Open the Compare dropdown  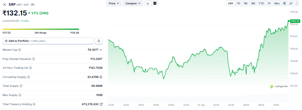(x=133, y=3)
